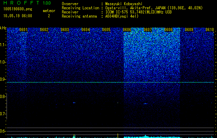This screenshot has height=138, width=217.
Task: Click the 0610 time marker
Action: (210, 30)
